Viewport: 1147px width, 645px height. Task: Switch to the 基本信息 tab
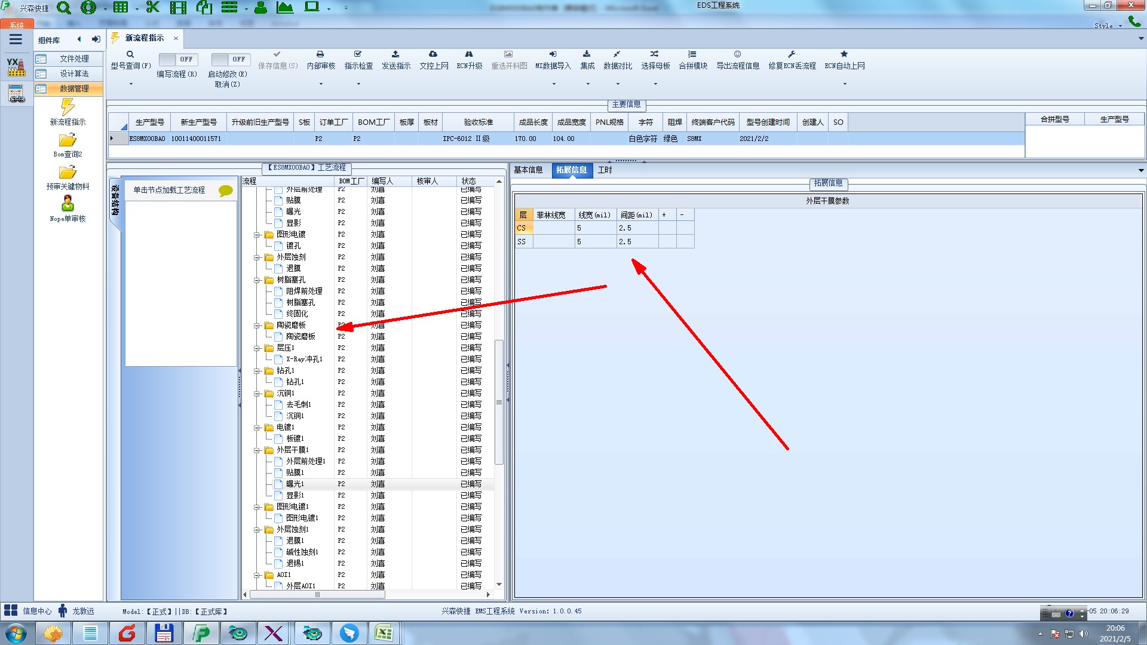tap(528, 170)
